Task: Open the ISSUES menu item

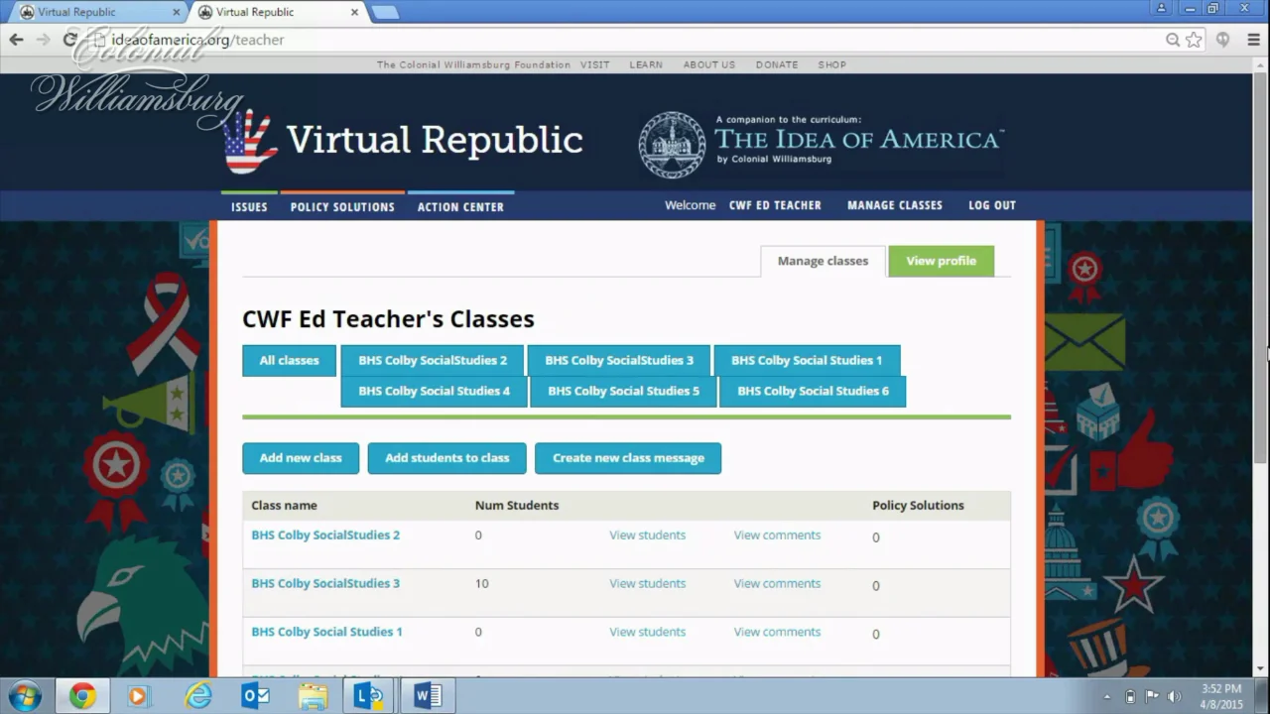Action: point(249,206)
